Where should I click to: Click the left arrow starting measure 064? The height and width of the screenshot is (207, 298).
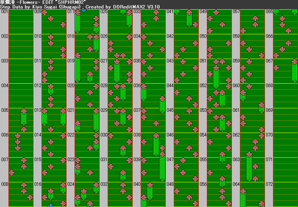tap(243, 185)
